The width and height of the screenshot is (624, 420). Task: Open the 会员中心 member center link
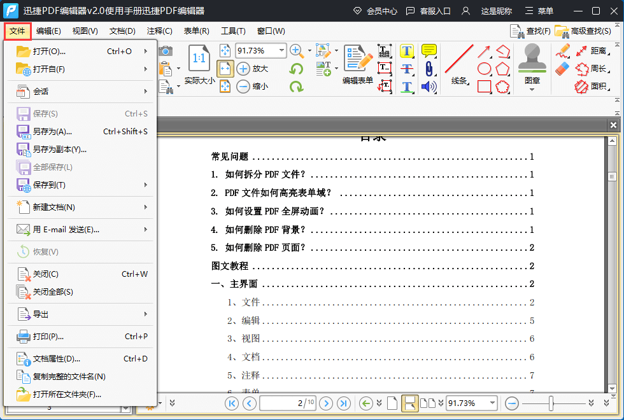[375, 11]
